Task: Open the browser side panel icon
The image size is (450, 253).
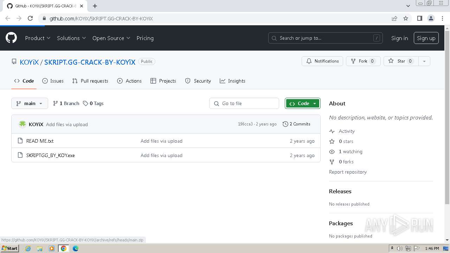Action: (x=420, y=18)
